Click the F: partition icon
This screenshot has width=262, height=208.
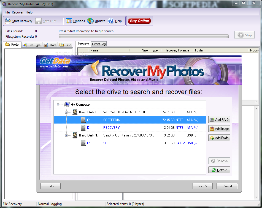click(83, 143)
